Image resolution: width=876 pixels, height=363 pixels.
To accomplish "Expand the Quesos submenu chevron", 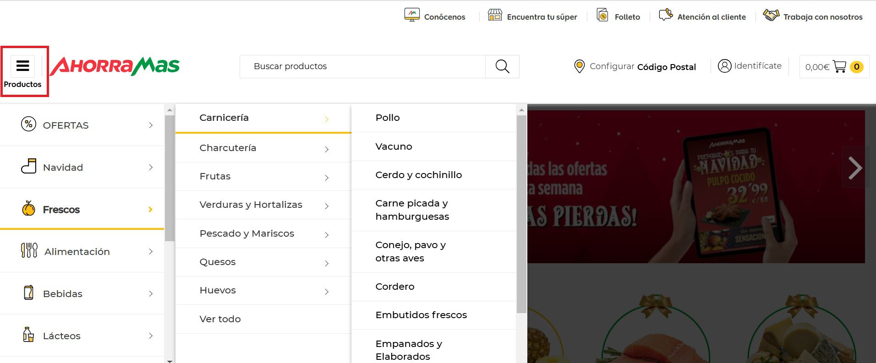I will coord(327,263).
